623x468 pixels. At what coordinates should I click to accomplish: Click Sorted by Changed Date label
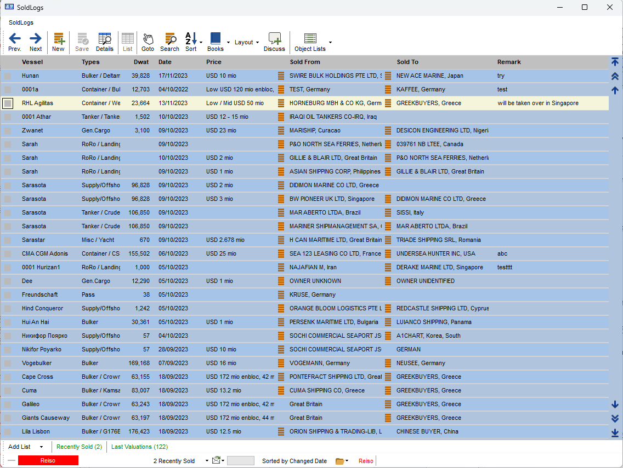tap(294, 461)
